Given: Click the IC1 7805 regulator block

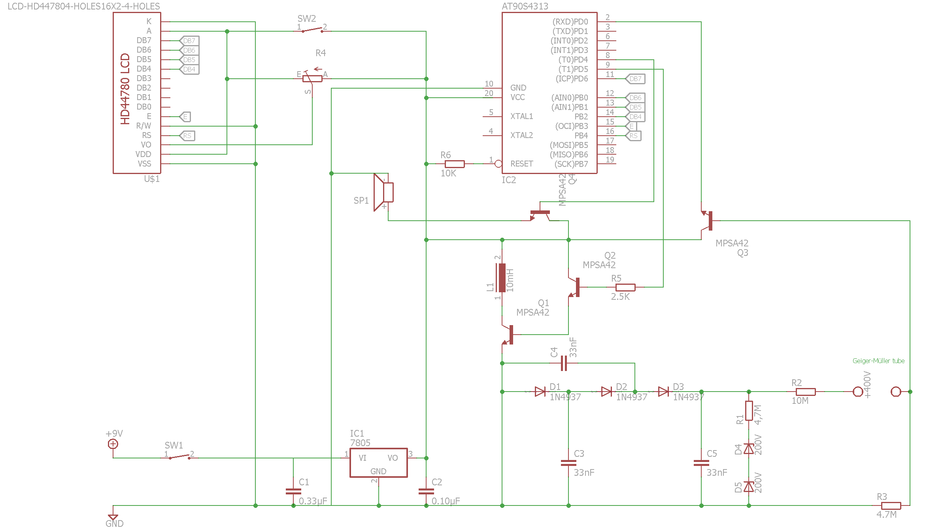Looking at the screenshot, I should [x=379, y=463].
